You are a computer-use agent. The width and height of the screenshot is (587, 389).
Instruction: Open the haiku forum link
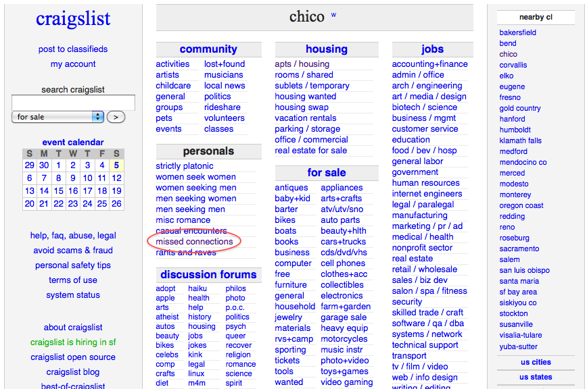point(197,288)
